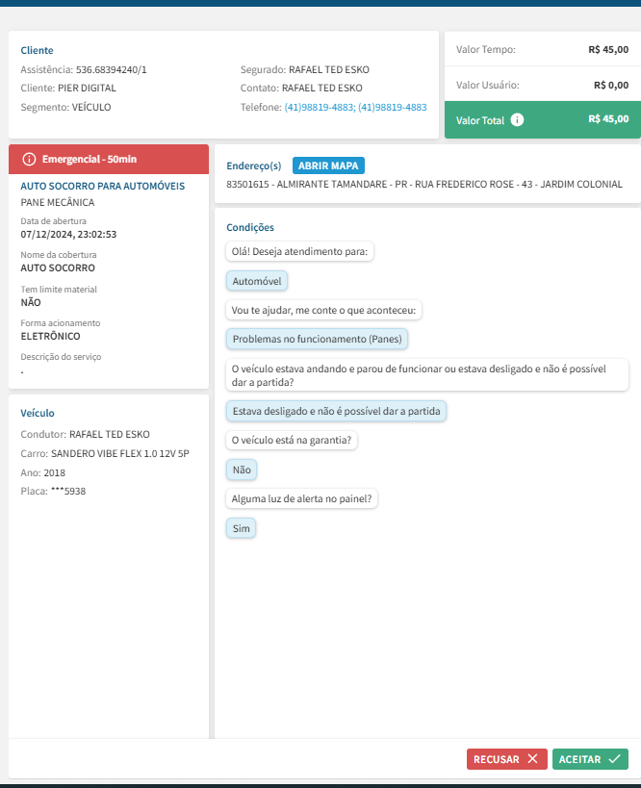Viewport: 641px width, 788px height.
Task: Click the Contato name RAFAEL TED ESKO
Action: point(321,88)
